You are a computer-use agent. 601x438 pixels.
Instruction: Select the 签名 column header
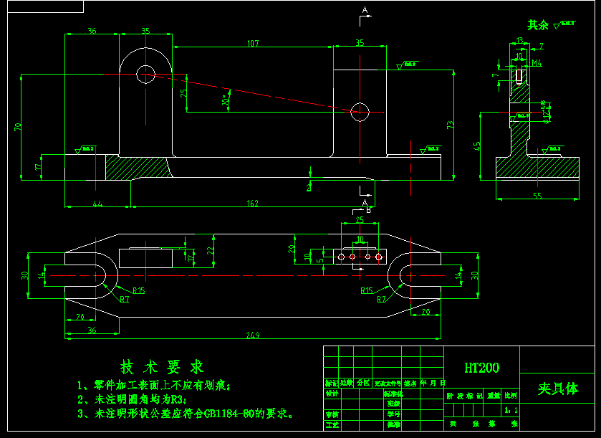[x=410, y=383]
